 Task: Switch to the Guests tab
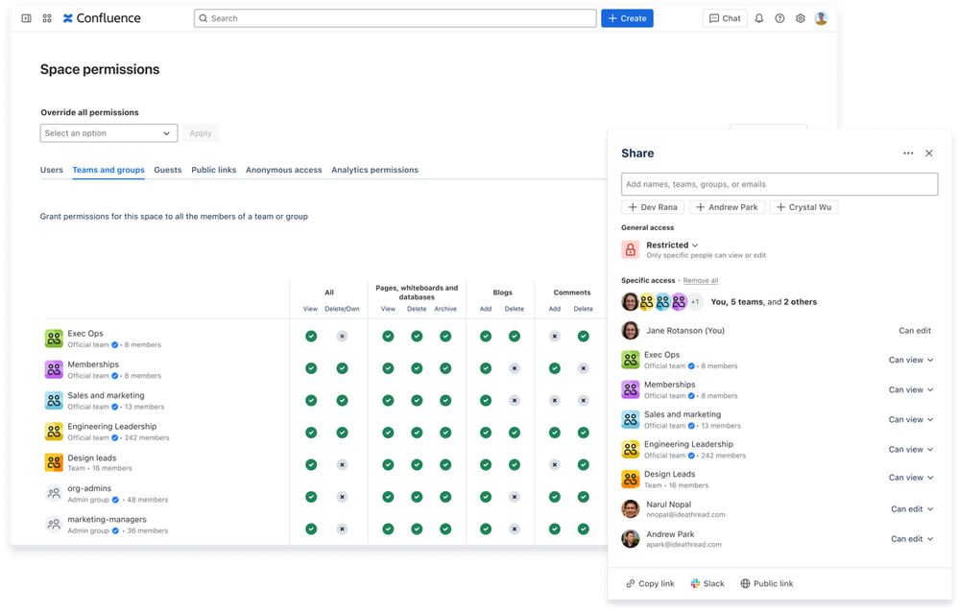coord(168,170)
